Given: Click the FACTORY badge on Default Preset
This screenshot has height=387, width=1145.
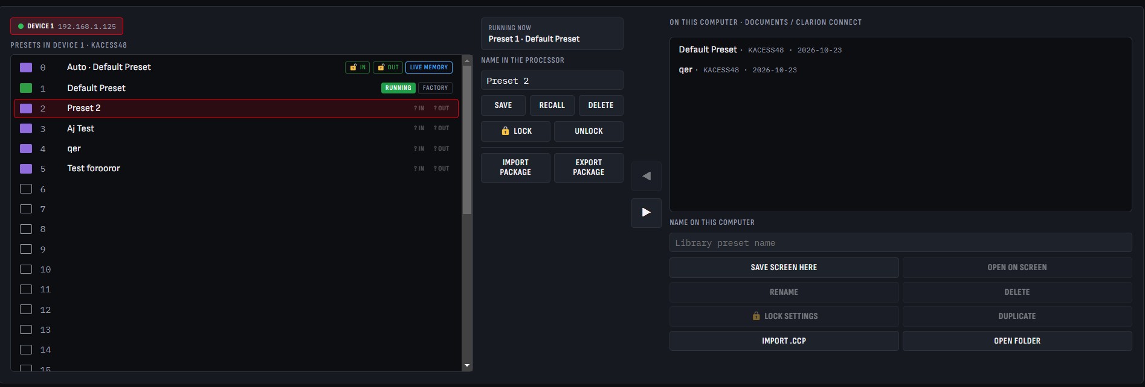Looking at the screenshot, I should 435,88.
